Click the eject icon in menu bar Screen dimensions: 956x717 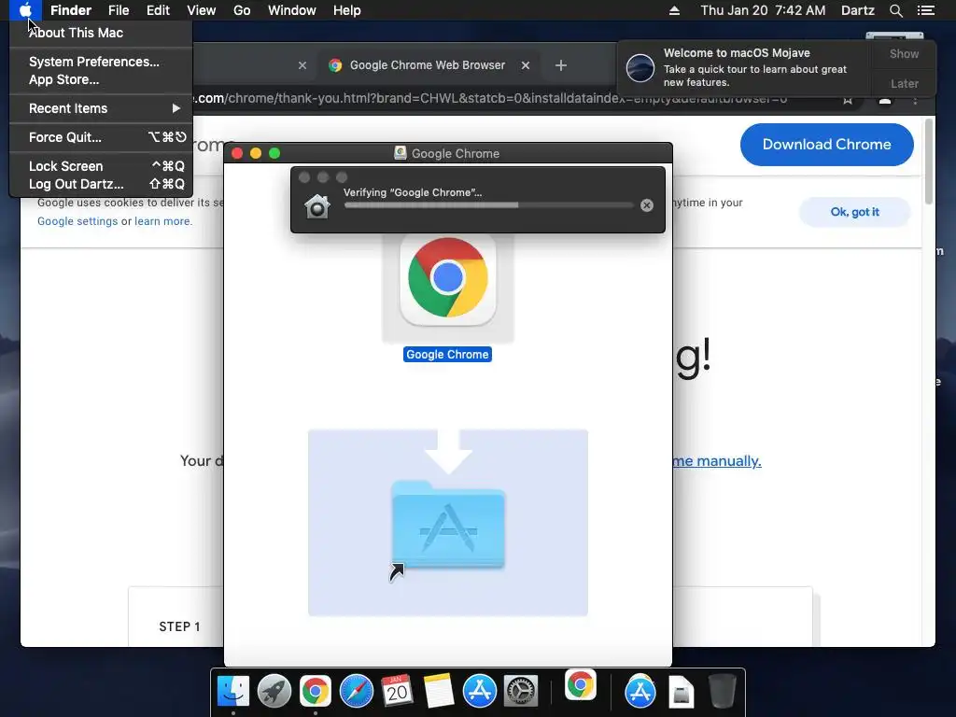coord(674,10)
